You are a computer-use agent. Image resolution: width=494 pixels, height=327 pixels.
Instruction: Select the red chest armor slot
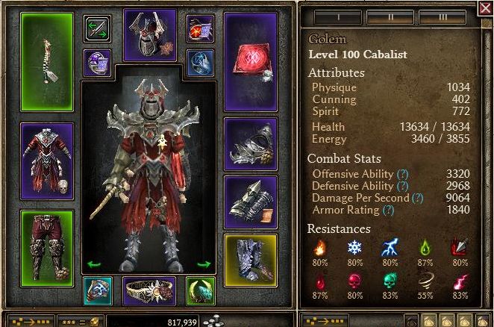click(x=47, y=161)
